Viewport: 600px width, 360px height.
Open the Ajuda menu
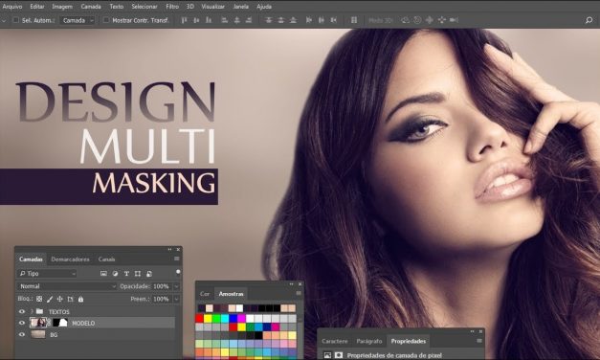pyautogui.click(x=264, y=7)
